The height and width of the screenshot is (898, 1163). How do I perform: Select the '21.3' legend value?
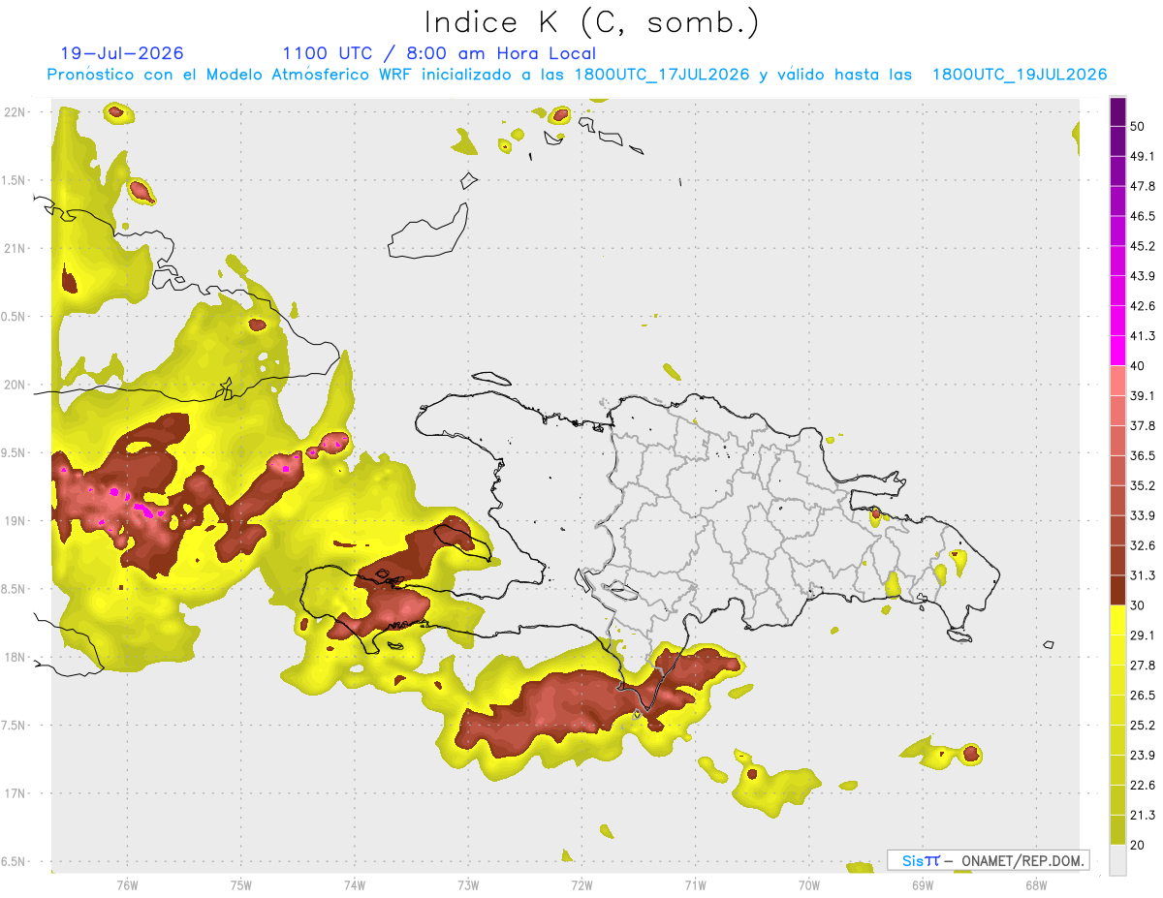[x=1143, y=816]
